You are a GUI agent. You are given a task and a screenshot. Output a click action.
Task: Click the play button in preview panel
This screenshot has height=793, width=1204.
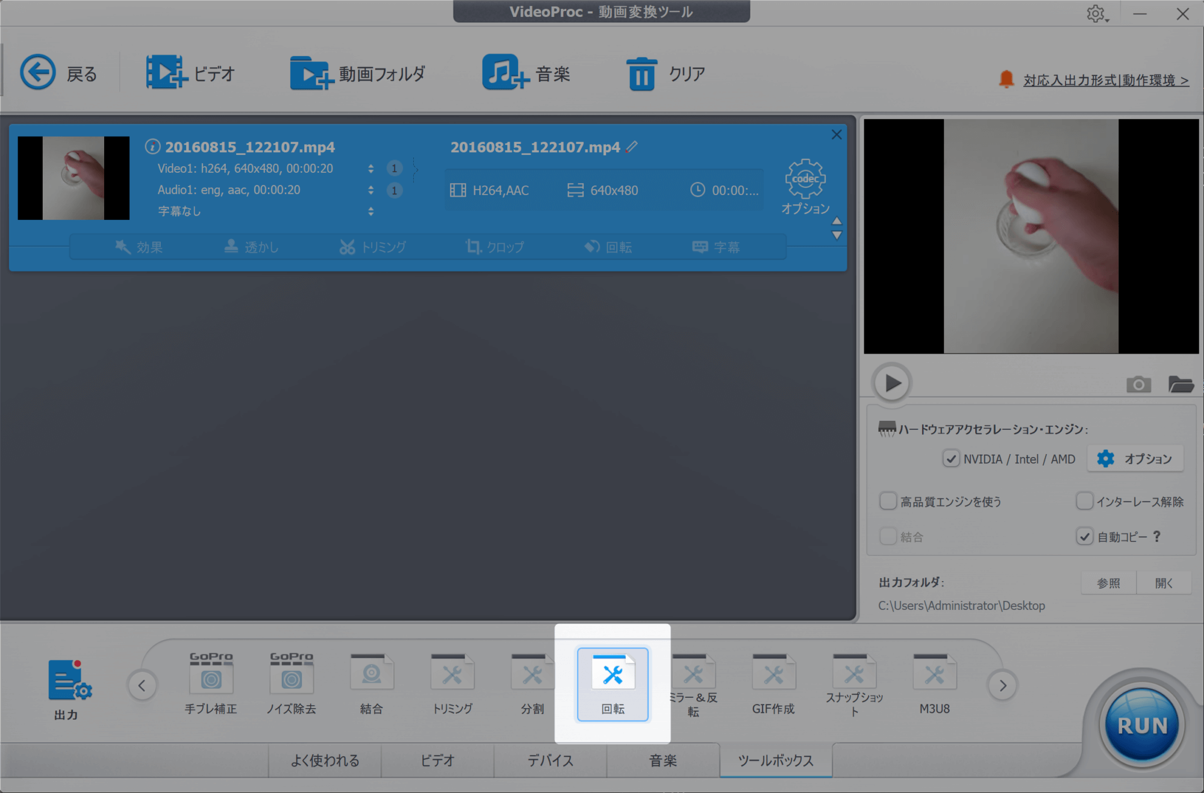(891, 382)
